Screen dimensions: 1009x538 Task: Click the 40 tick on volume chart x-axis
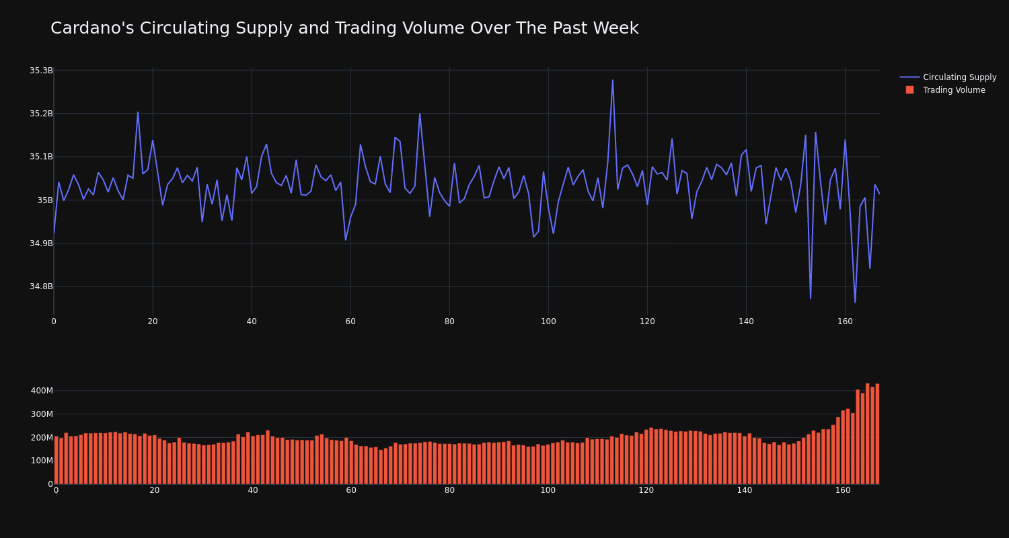[253, 490]
